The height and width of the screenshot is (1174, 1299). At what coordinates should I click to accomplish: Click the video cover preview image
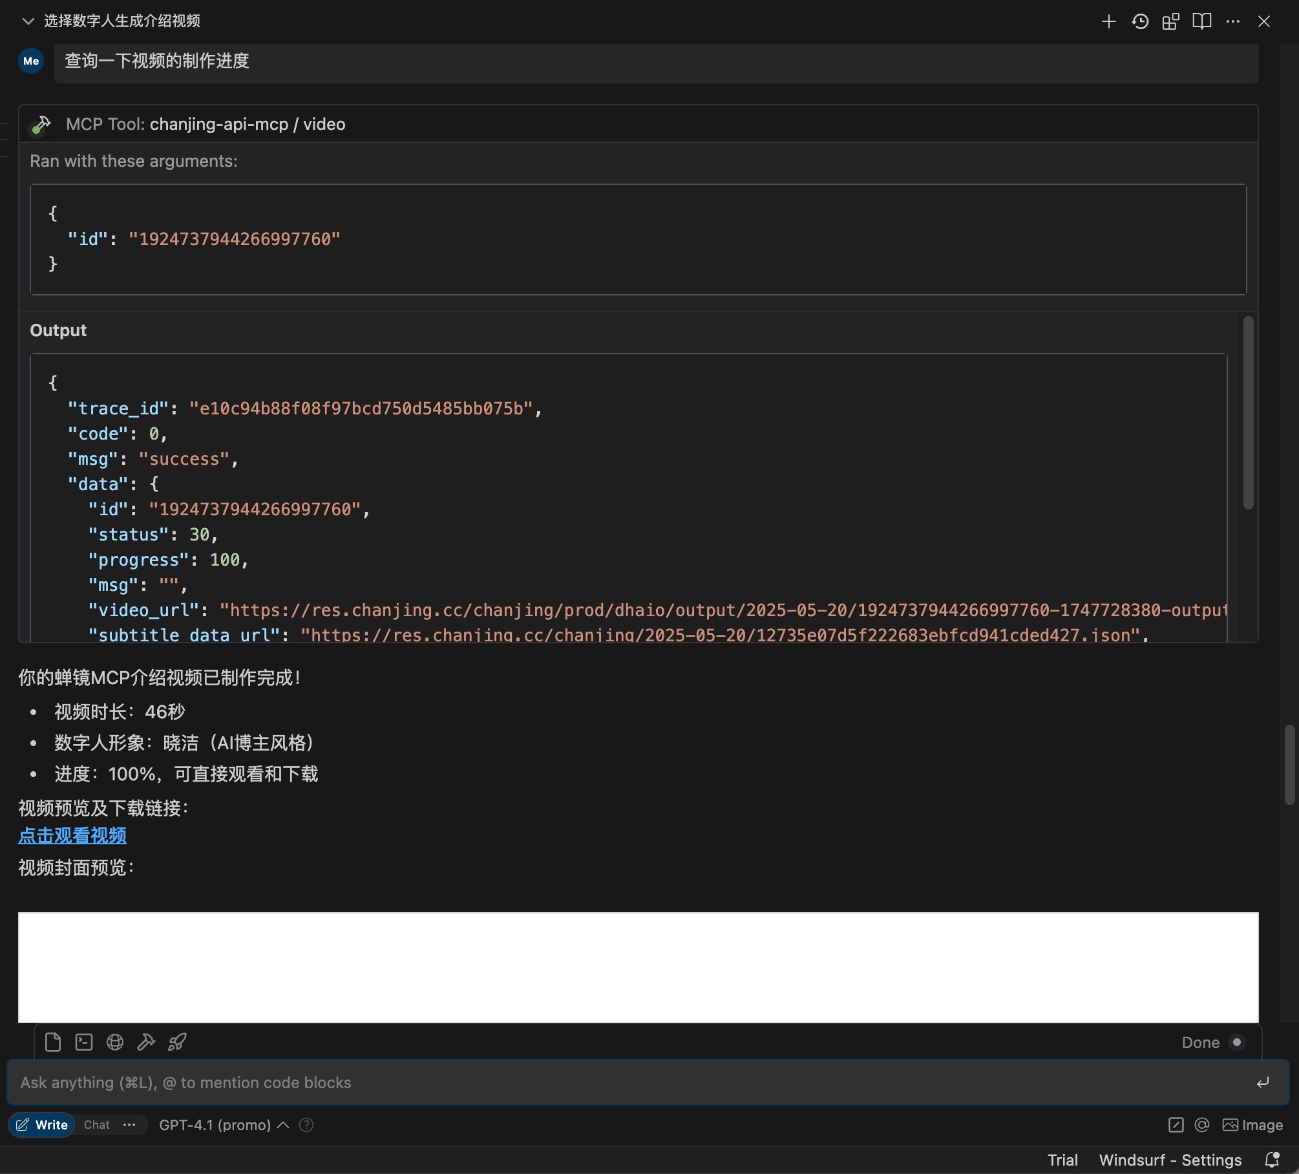click(x=638, y=967)
